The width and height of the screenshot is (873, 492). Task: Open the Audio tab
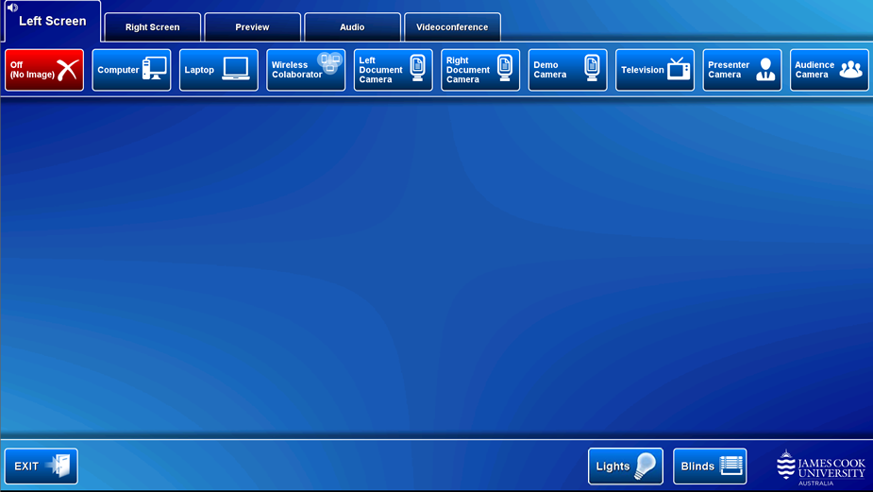pyautogui.click(x=352, y=27)
